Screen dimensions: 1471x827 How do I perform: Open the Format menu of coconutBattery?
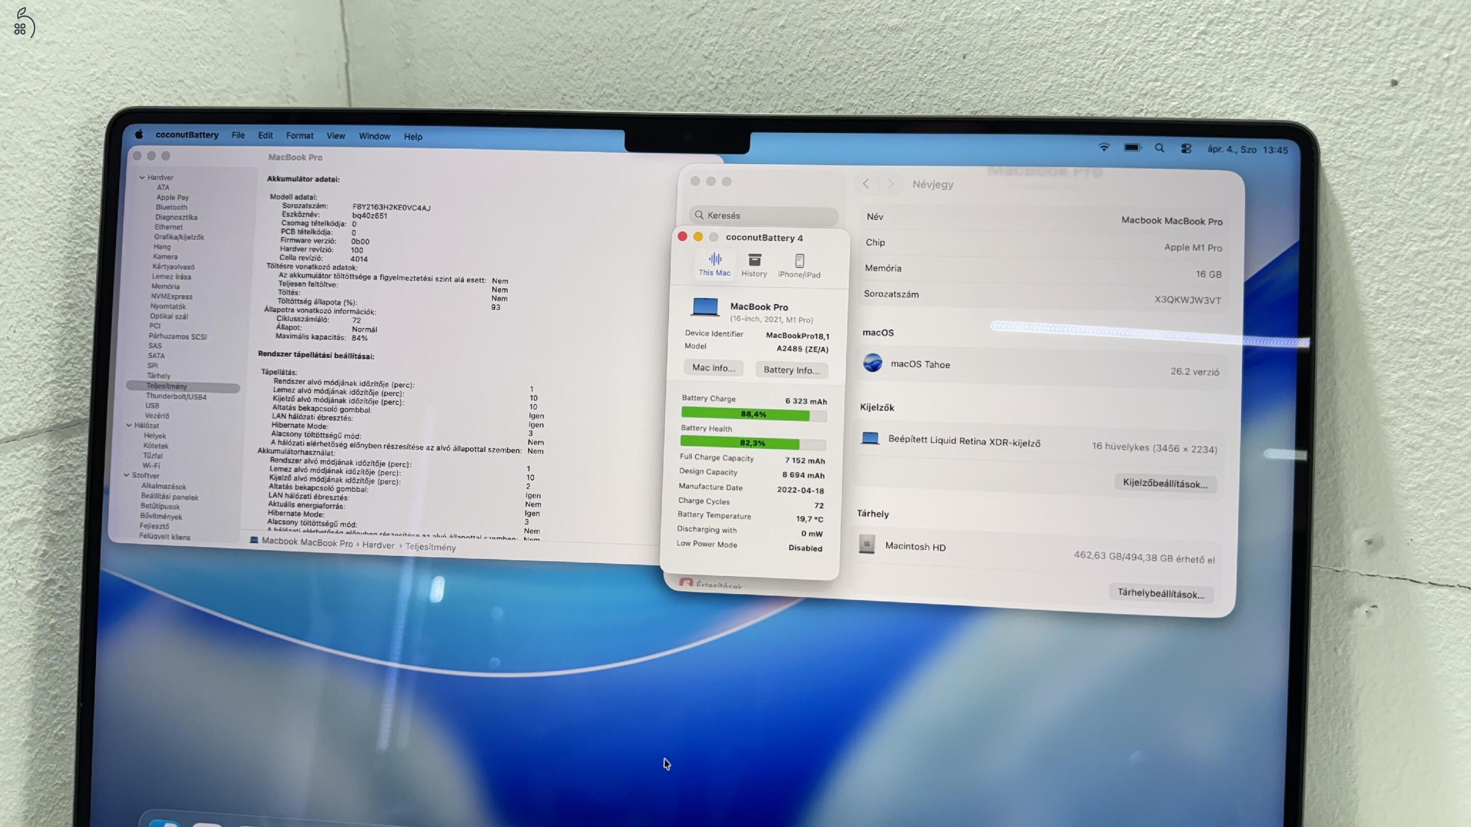point(299,135)
